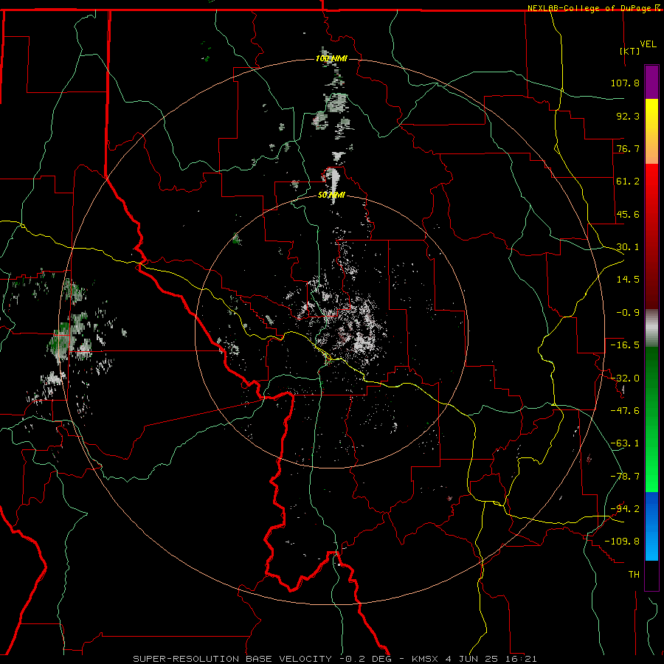Pick the blue segment of the color bar
This screenshot has height=664, width=664.
tap(651, 526)
